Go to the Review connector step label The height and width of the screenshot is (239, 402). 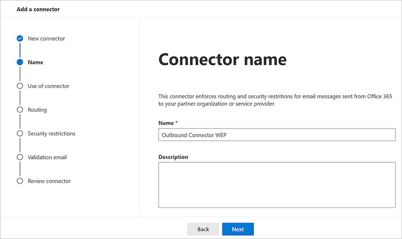coord(49,181)
